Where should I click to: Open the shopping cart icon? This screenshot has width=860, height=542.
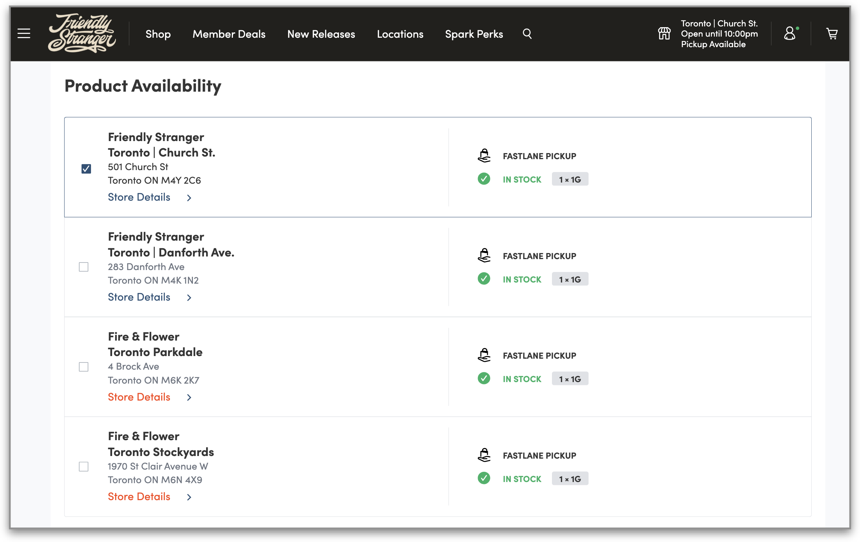tap(832, 34)
